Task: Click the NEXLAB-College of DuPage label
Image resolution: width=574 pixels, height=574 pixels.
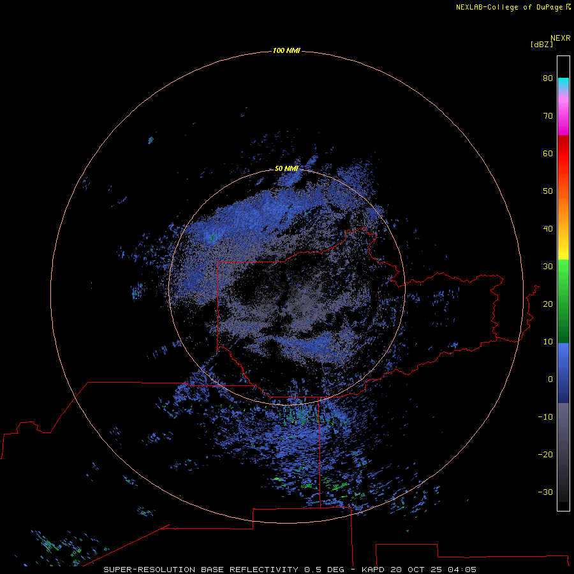Action: 509,7
